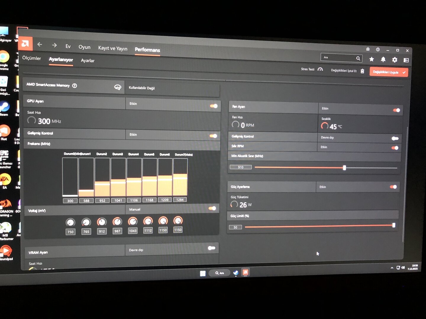Open MSI Afterburner desktop icon
This screenshot has height=319, width=426.
[x=6, y=231]
